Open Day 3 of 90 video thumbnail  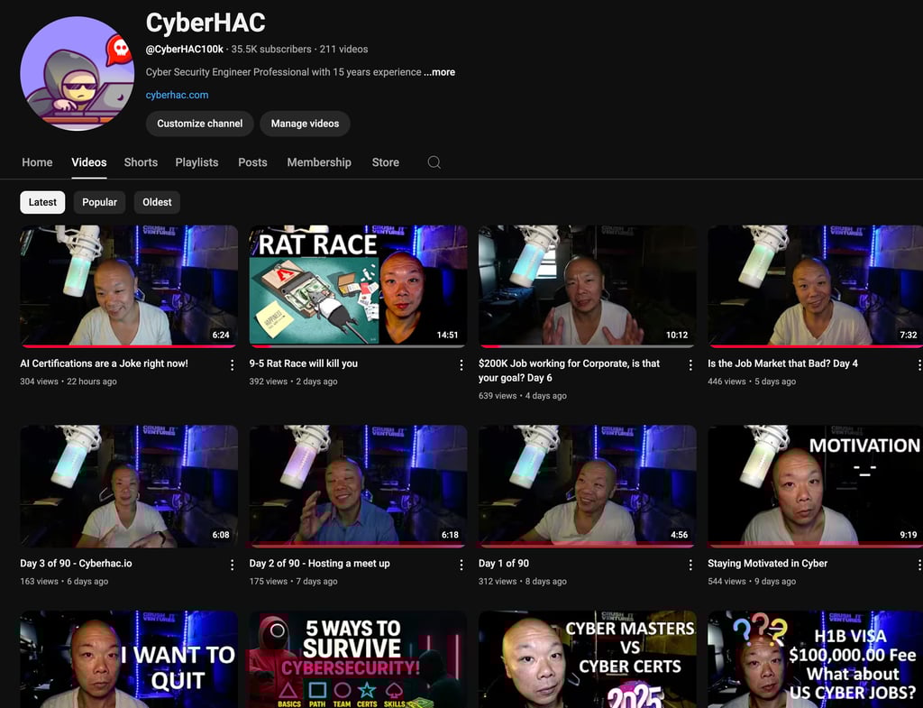tap(129, 486)
